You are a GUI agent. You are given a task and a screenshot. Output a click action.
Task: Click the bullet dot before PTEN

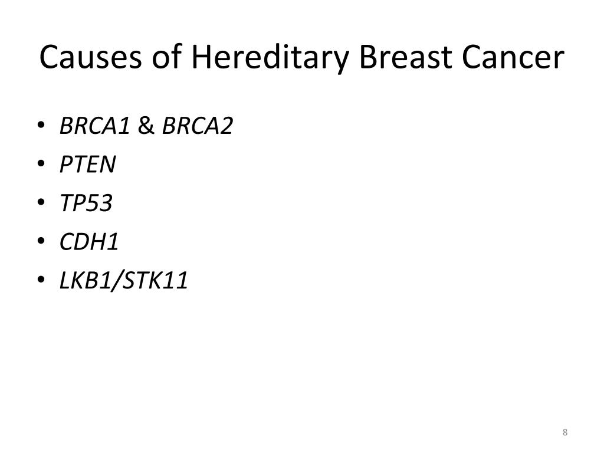(x=41, y=163)
